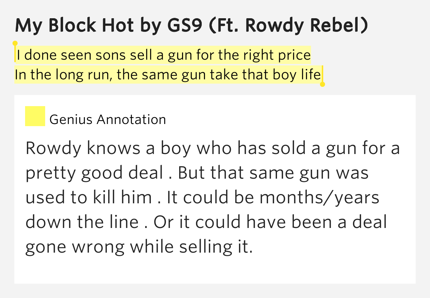The width and height of the screenshot is (430, 298).
Task: Click "But that same gun was" in annotation
Action: [x=273, y=174]
